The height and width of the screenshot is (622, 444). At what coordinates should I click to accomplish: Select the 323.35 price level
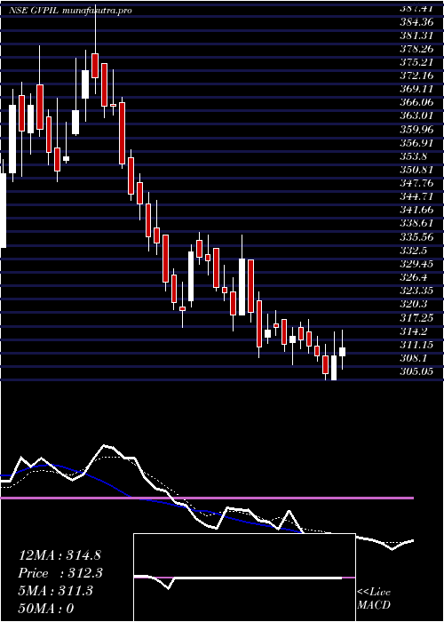click(415, 291)
